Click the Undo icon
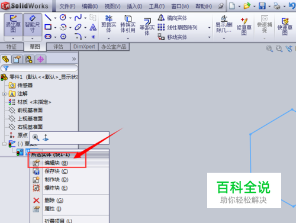Image resolution: width=296 pixels, height=223 pixels. pos(292,6)
